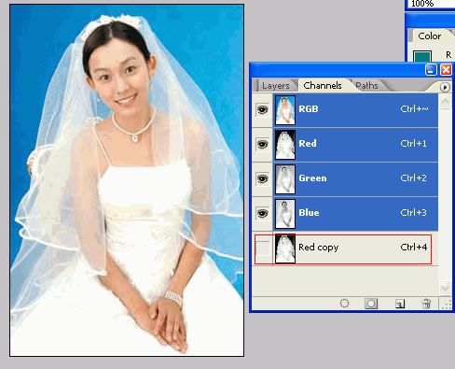455x369 pixels.
Task: Click the Blue channel thumbnail
Action: point(285,214)
